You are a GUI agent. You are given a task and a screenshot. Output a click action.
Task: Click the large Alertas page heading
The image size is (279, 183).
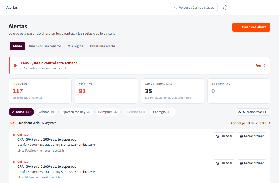[x=18, y=26]
